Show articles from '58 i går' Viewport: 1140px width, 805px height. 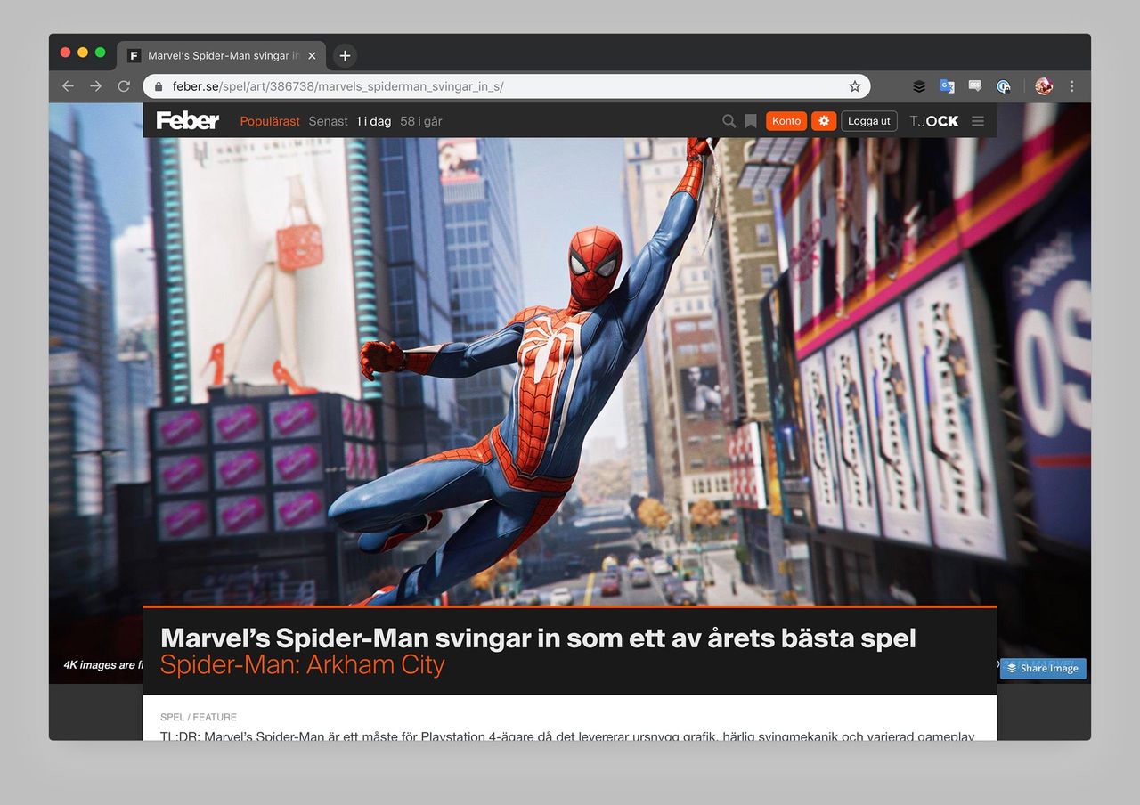tap(421, 121)
